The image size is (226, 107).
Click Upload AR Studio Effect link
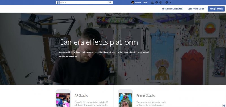pyautogui.click(x=172, y=9)
